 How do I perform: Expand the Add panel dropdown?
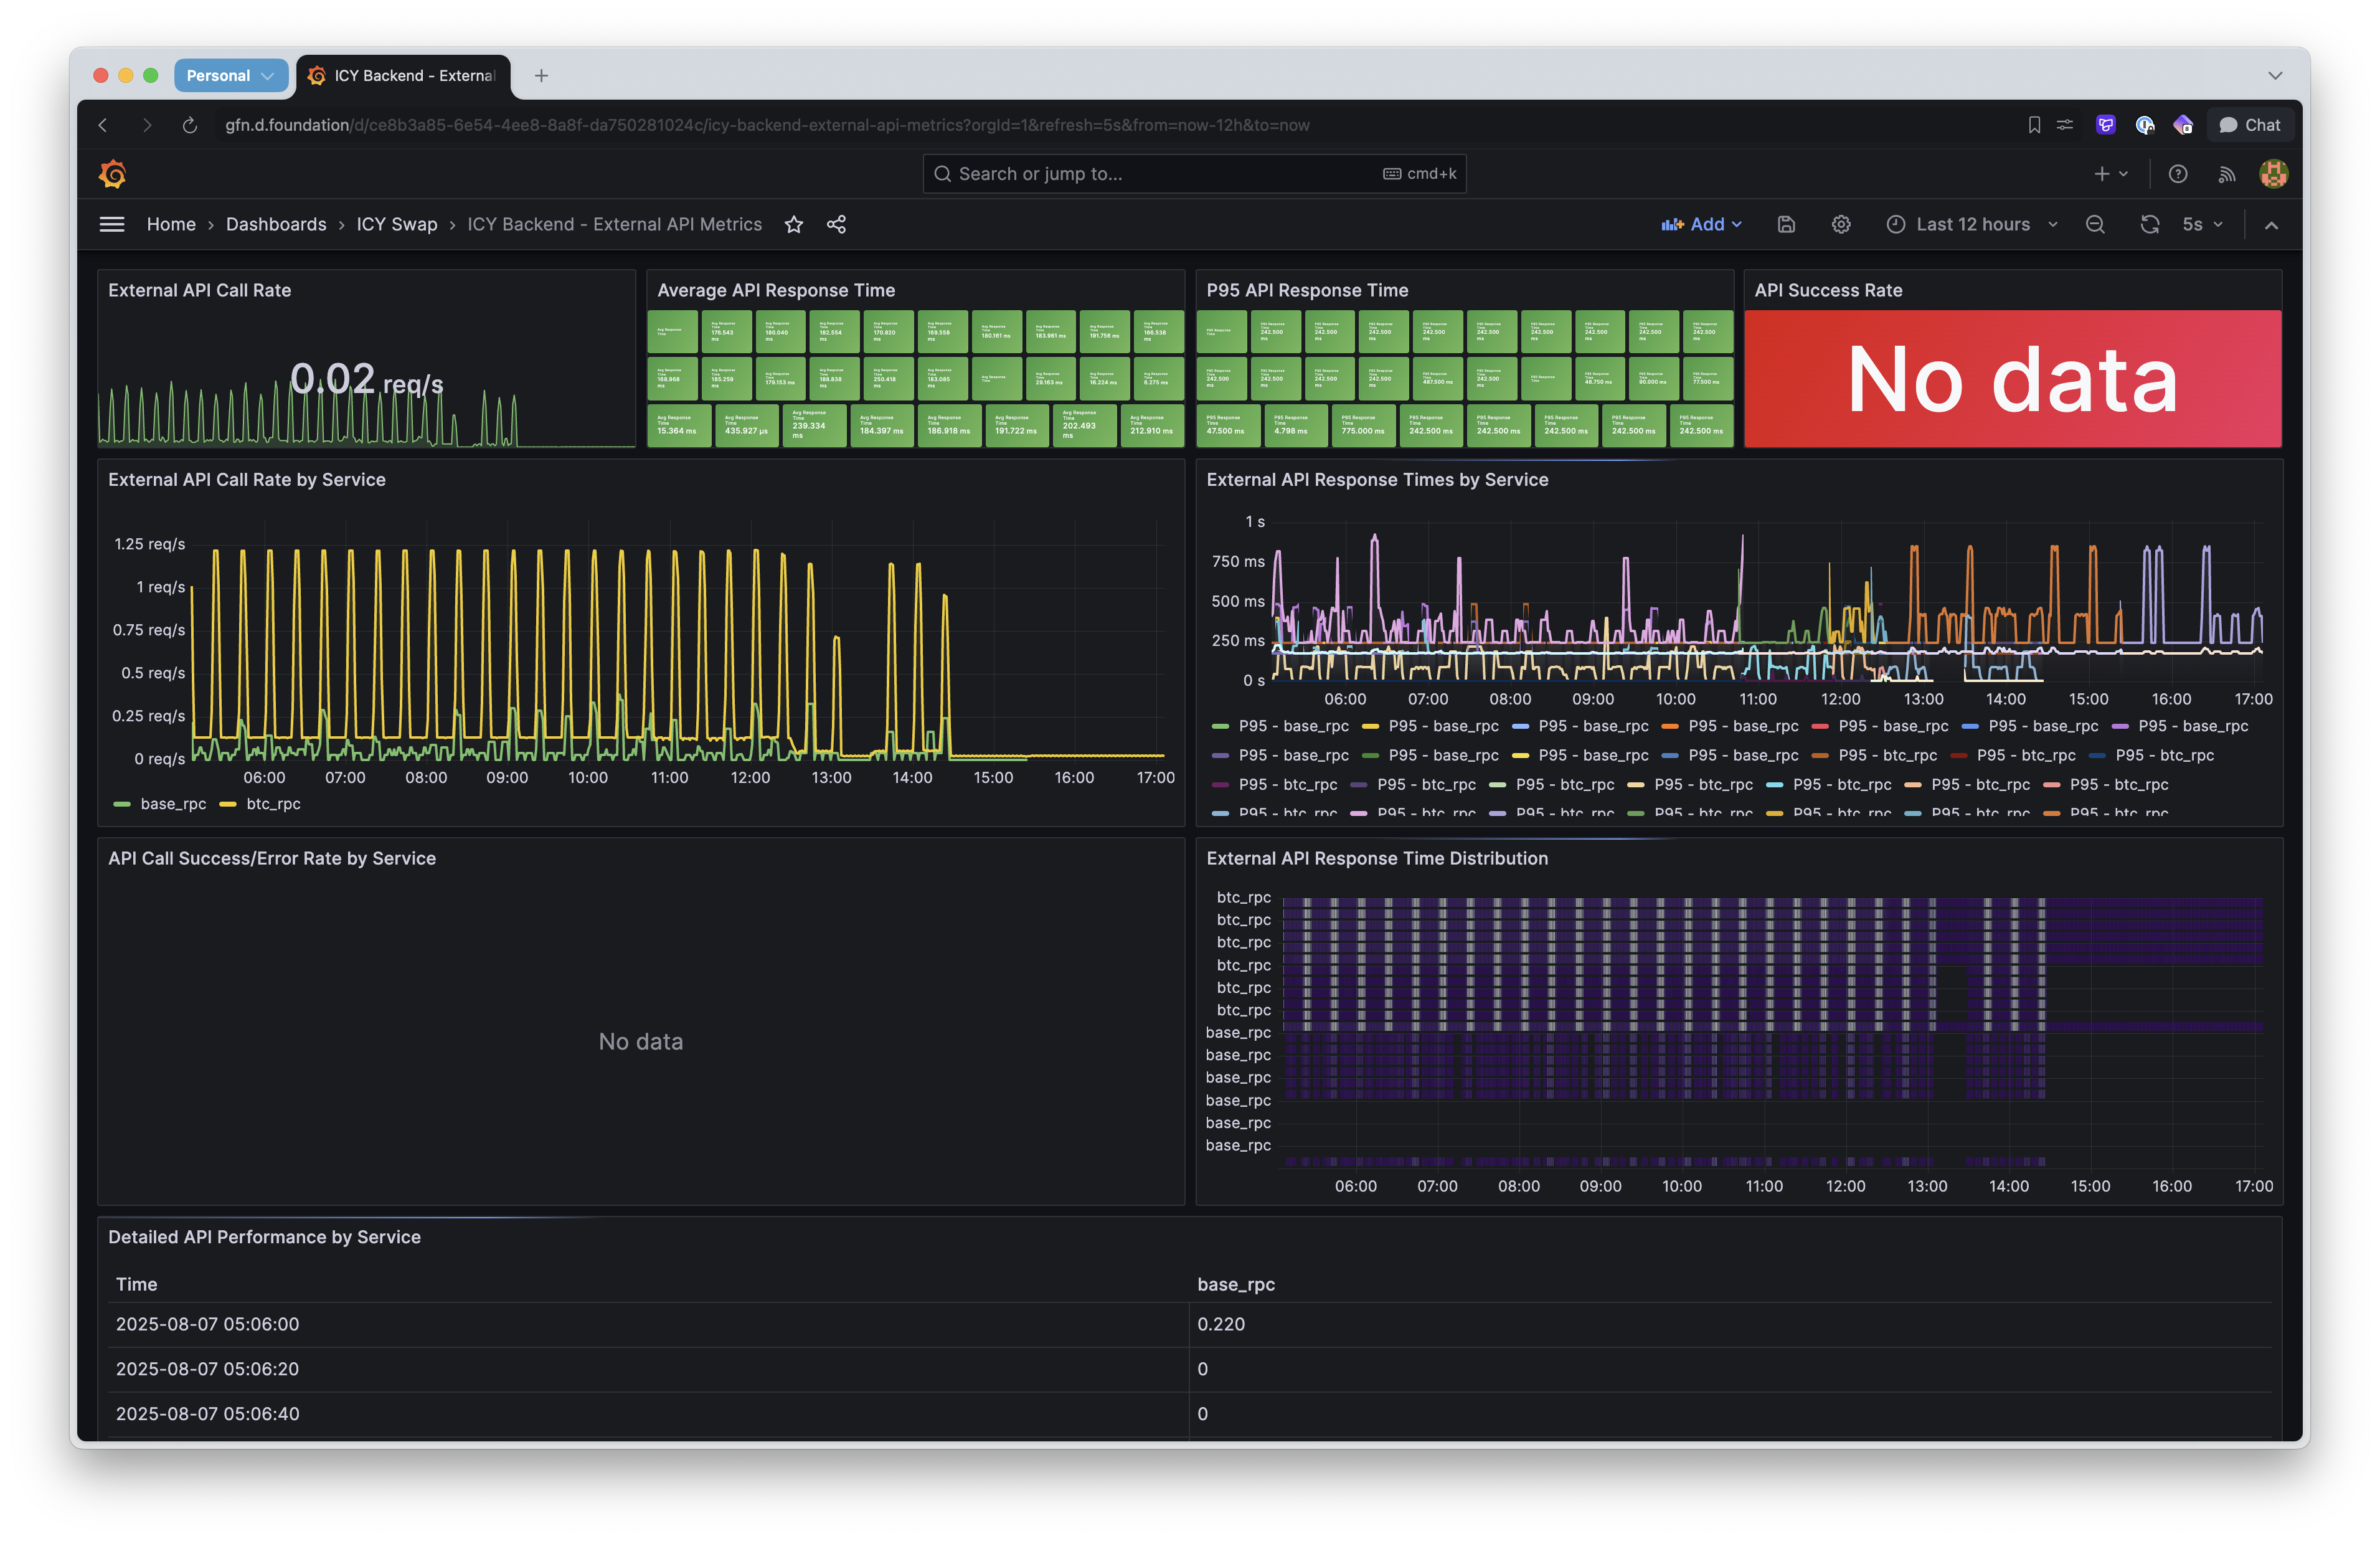[x=1702, y=225]
